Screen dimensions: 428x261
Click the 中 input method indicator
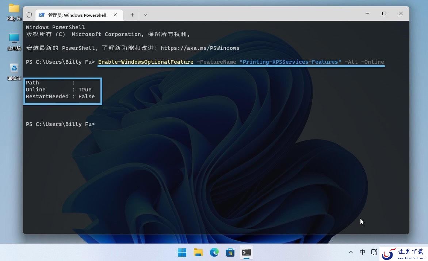(x=362, y=252)
